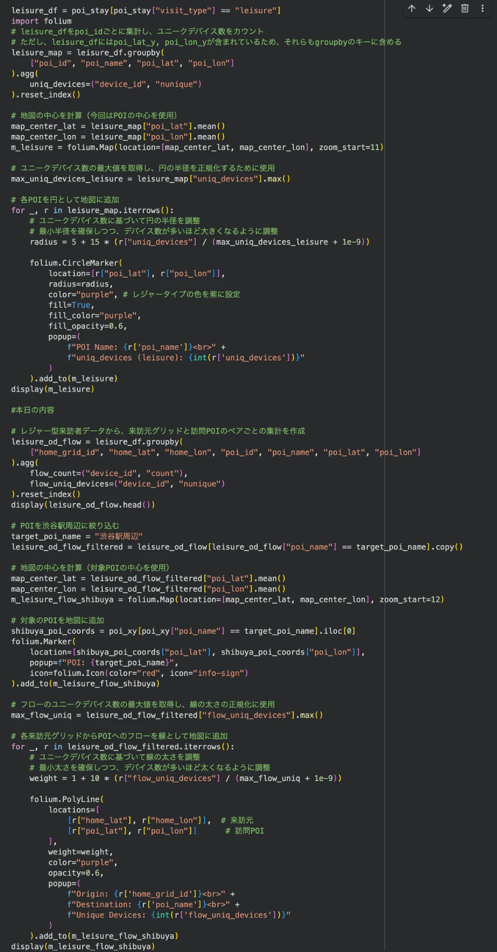Viewport: 497px width, 952px height.
Task: Click the line with comment '# 訪問POI'
Action: [x=165, y=831]
